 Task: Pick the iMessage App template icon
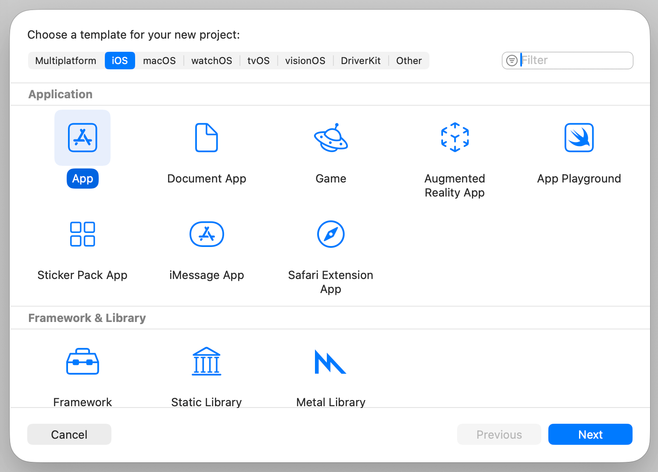pos(207,234)
